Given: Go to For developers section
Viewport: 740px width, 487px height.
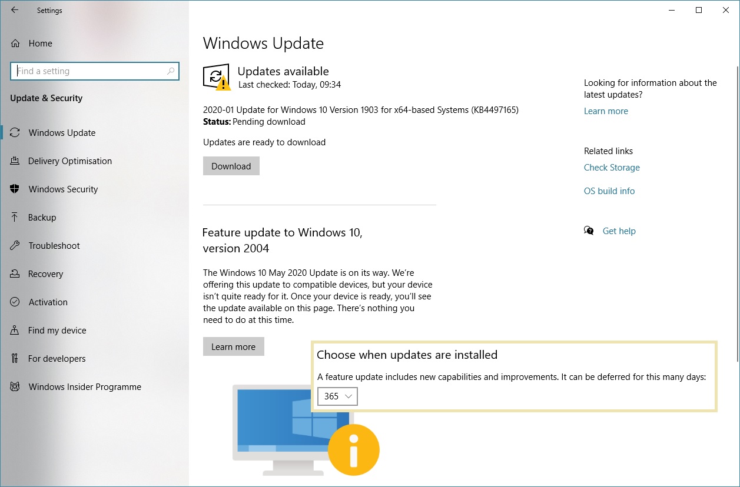Looking at the screenshot, I should point(57,359).
